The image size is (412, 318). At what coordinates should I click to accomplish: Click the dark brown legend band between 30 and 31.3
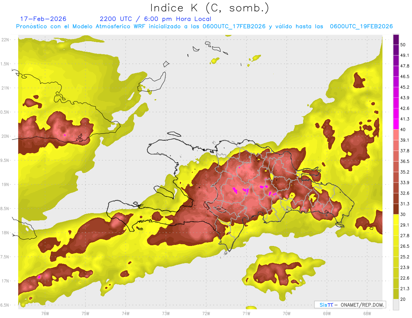pyautogui.click(x=396, y=209)
